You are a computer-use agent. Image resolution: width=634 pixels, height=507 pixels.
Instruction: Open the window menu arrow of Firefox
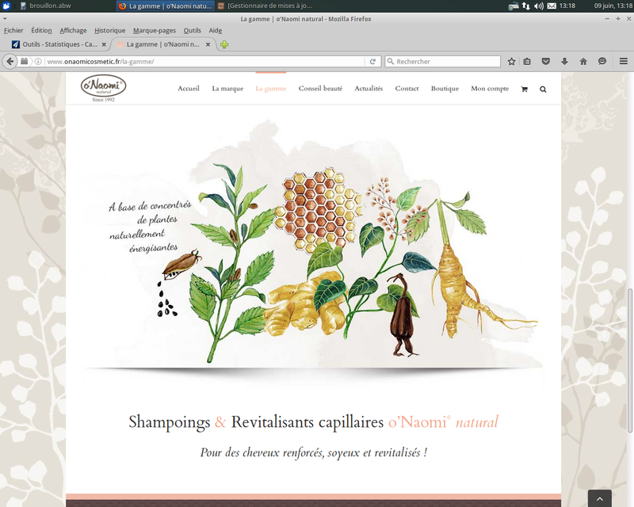coord(5,18)
